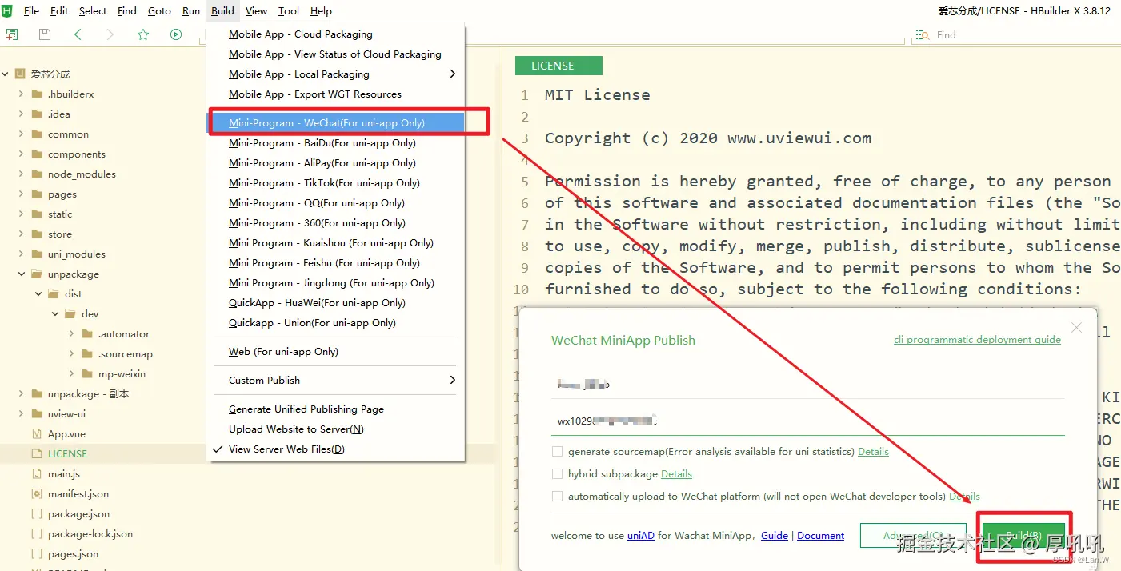Collapse the unpackage folder
1121x571 pixels.
click(x=21, y=274)
